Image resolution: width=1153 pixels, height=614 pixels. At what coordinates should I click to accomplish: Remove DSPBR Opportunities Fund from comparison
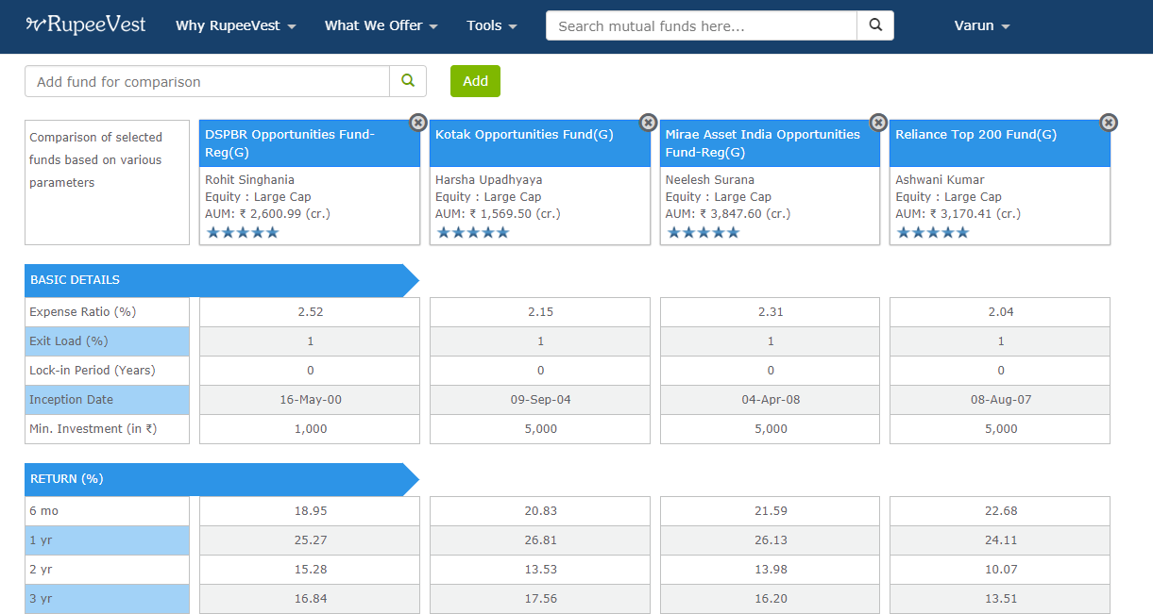pyautogui.click(x=417, y=123)
